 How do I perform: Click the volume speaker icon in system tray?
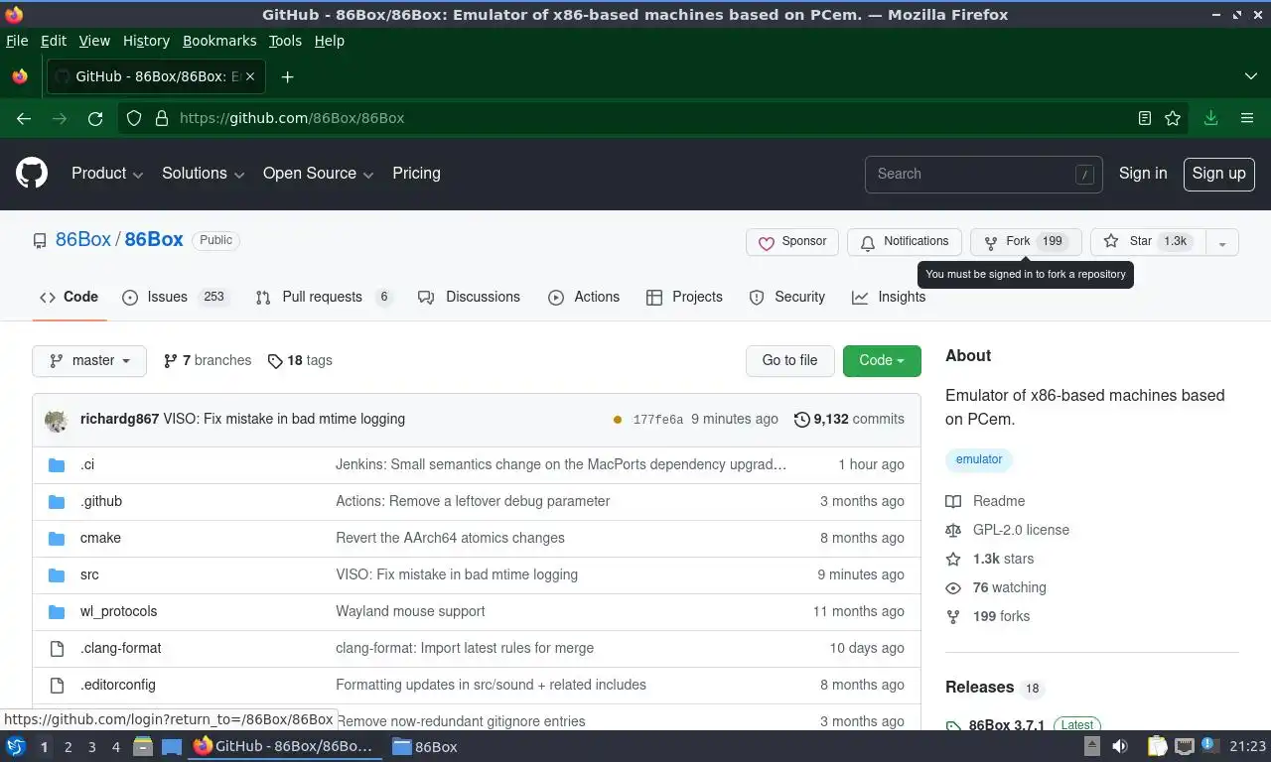1119,746
